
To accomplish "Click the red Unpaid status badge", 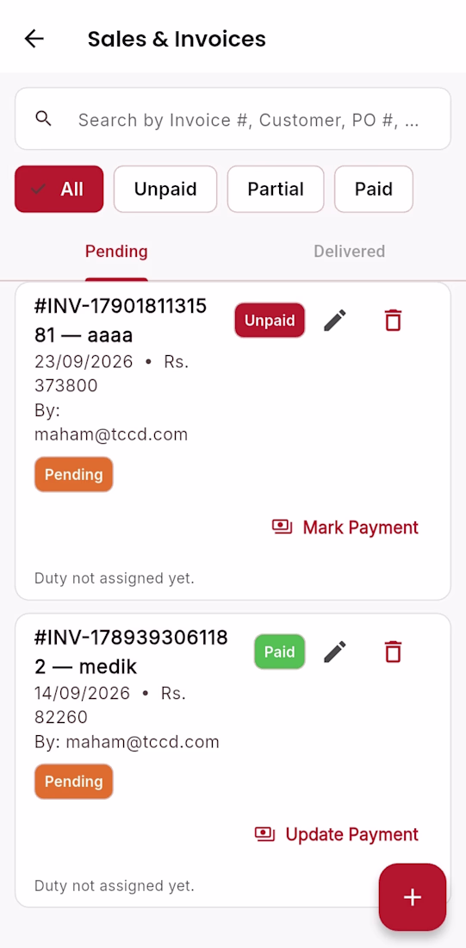I will click(270, 321).
